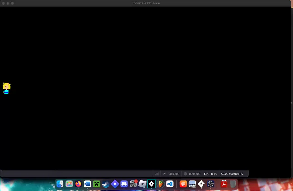Screen dimensions: 293x191
Task: Launch Roblox from the dock
Action: [x=142, y=184]
